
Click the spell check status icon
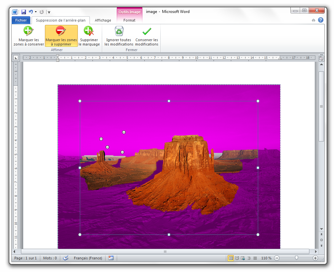click(x=66, y=258)
